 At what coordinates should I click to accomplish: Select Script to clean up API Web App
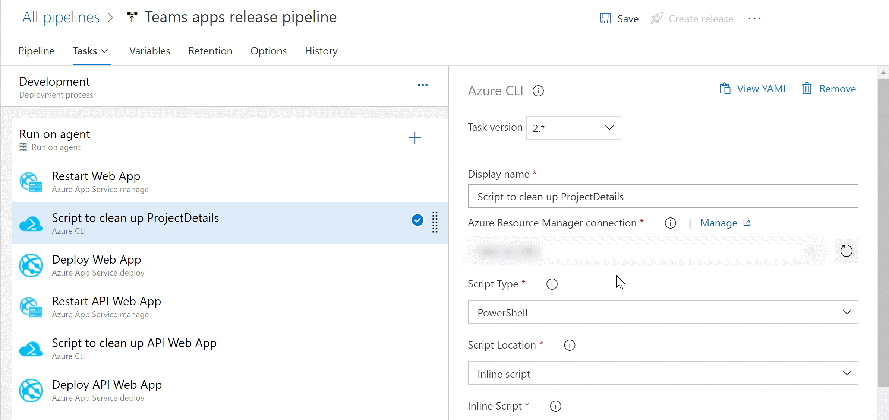pos(230,349)
